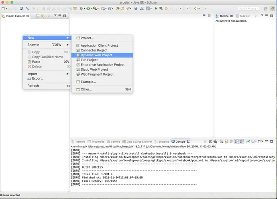
Task: Click the green Run toolbar icon
Action: click(88, 8)
